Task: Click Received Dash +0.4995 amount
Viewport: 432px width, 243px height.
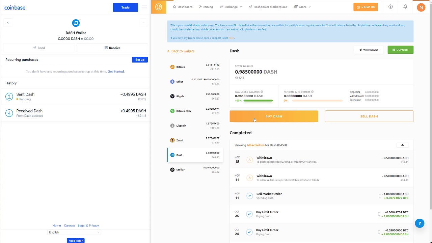Action: (x=133, y=111)
